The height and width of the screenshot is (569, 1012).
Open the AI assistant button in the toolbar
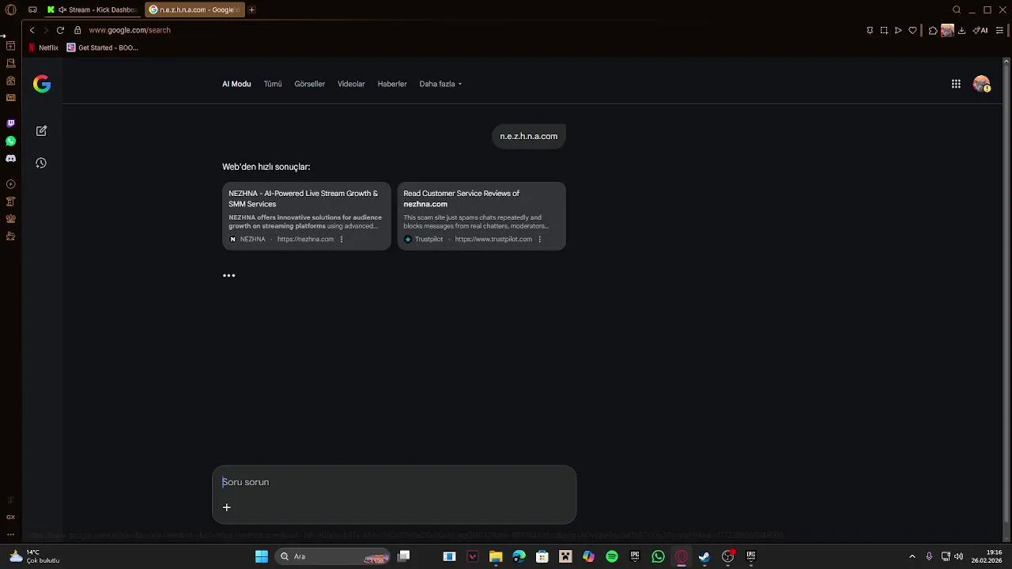tap(980, 30)
